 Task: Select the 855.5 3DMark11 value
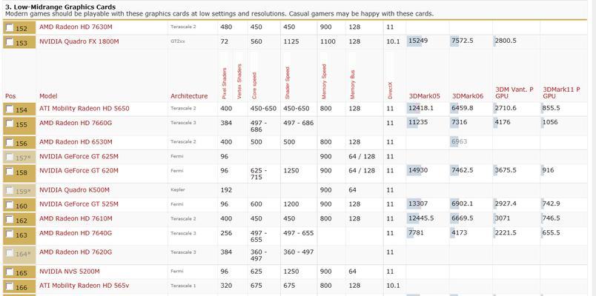[x=552, y=108]
